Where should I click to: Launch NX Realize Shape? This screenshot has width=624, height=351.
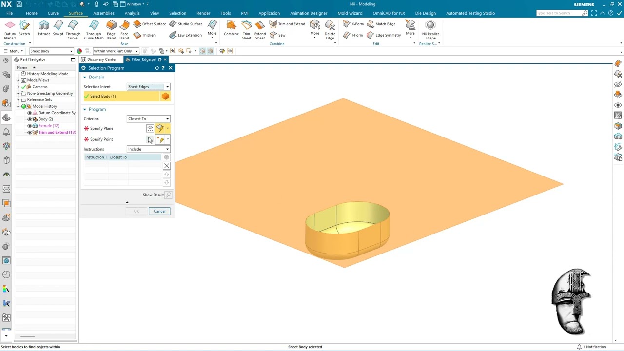430,30
